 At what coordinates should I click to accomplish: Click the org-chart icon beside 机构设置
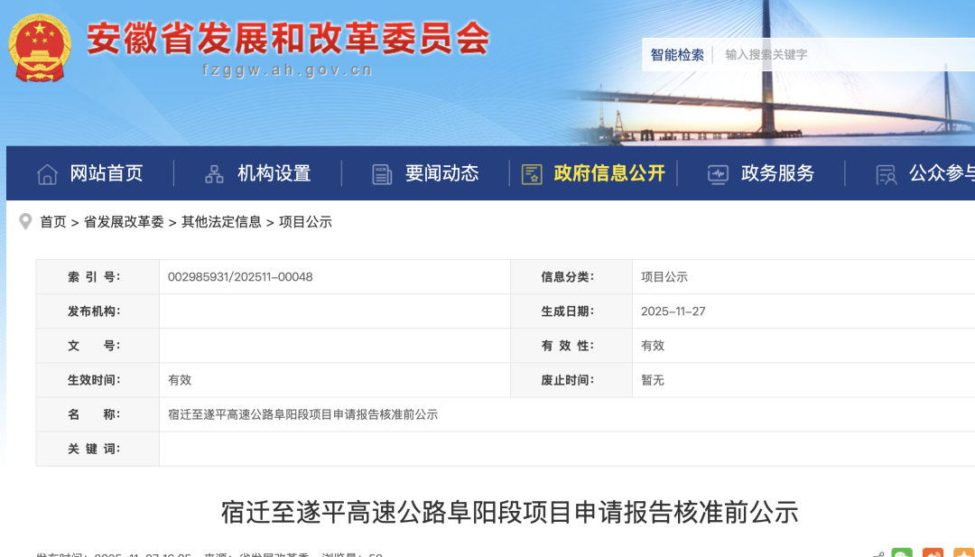(x=214, y=174)
